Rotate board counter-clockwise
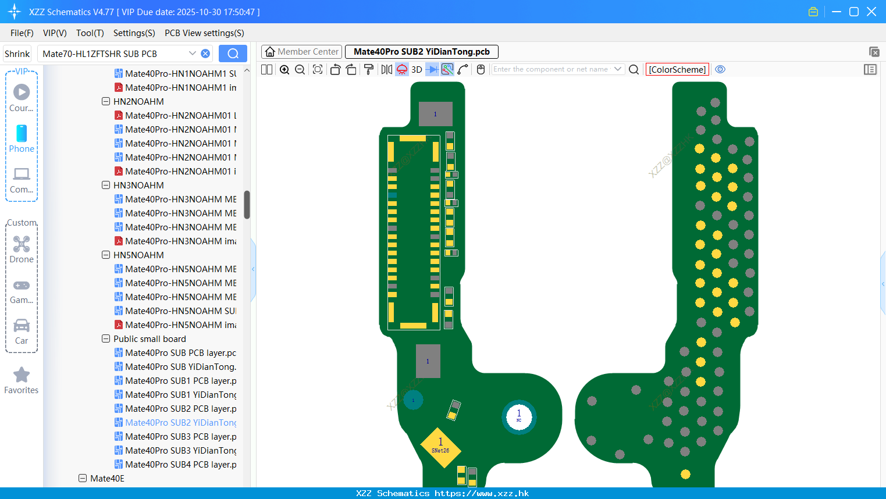Screen dimensions: 886x499 pyautogui.click(x=335, y=70)
